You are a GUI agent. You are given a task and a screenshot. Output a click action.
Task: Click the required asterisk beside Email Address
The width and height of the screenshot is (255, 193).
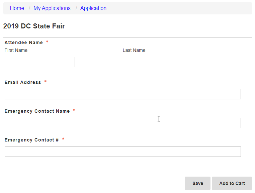pyautogui.click(x=46, y=82)
